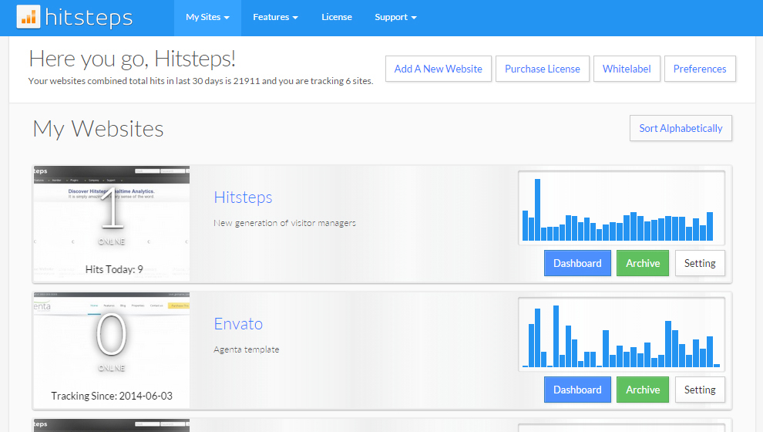Click the Purchase License button
Screen dimensions: 763x432
542,69
